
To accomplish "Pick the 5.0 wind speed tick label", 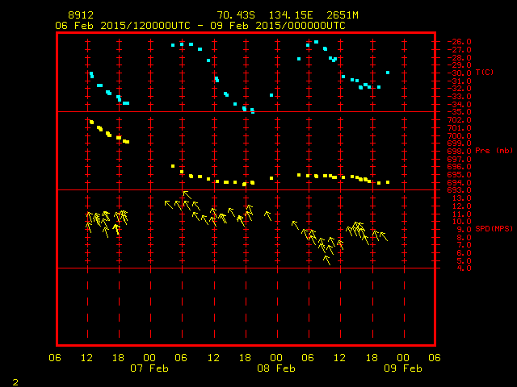I will coord(464,260).
